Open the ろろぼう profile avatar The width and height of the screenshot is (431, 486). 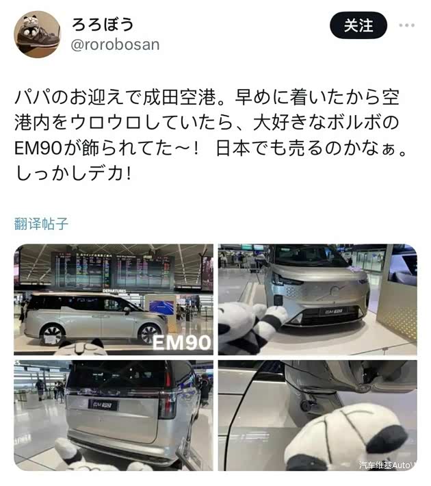click(x=37, y=34)
